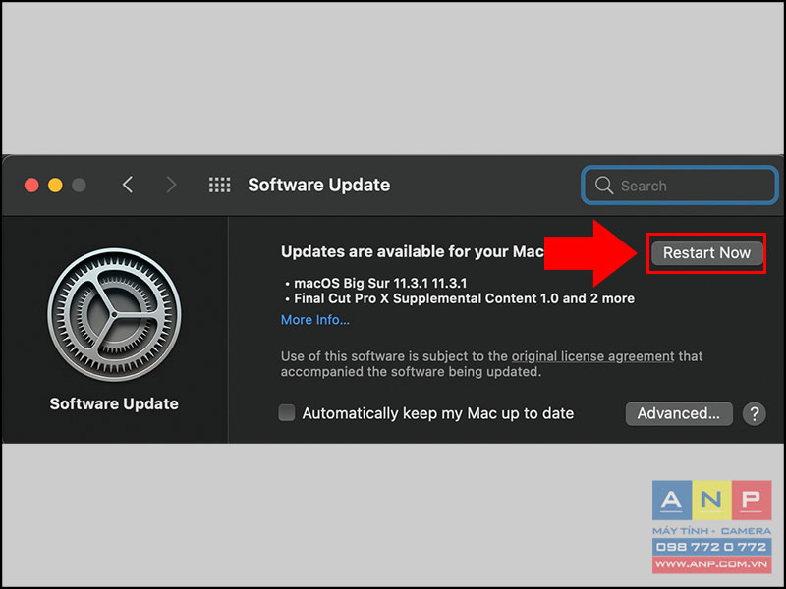Click the question mark help button
This screenshot has height=589, width=786.
click(x=755, y=413)
